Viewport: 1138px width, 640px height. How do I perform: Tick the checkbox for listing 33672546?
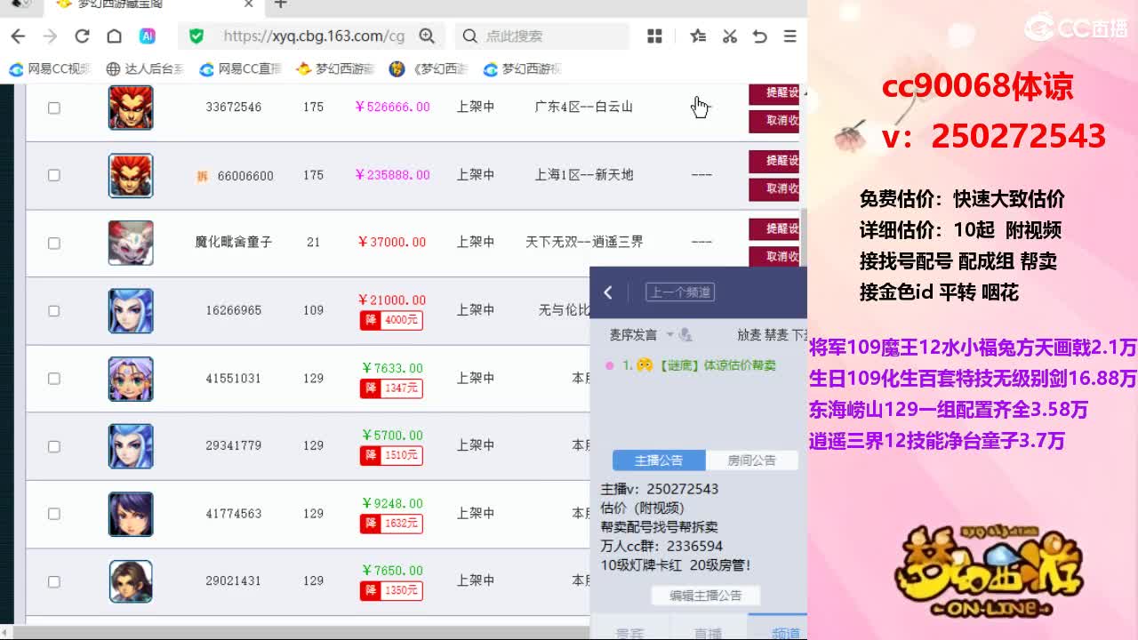[x=54, y=108]
